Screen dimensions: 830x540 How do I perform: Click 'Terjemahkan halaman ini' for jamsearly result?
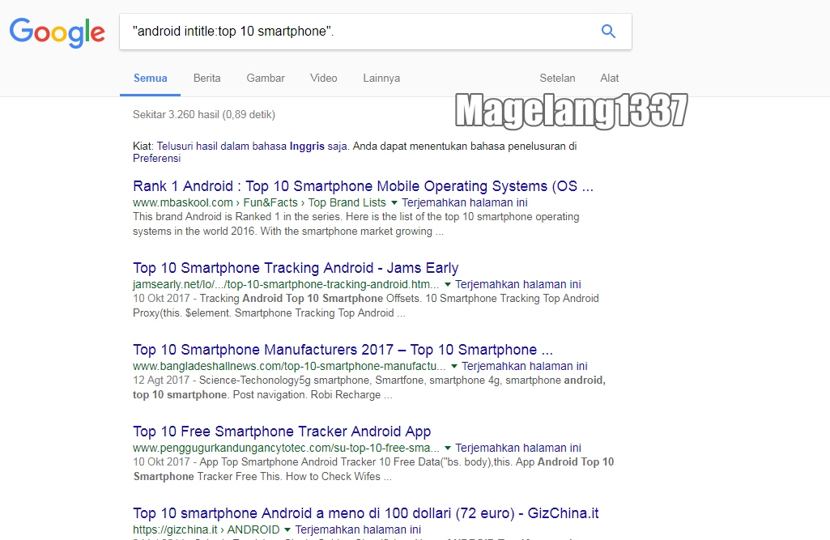pyautogui.click(x=518, y=284)
